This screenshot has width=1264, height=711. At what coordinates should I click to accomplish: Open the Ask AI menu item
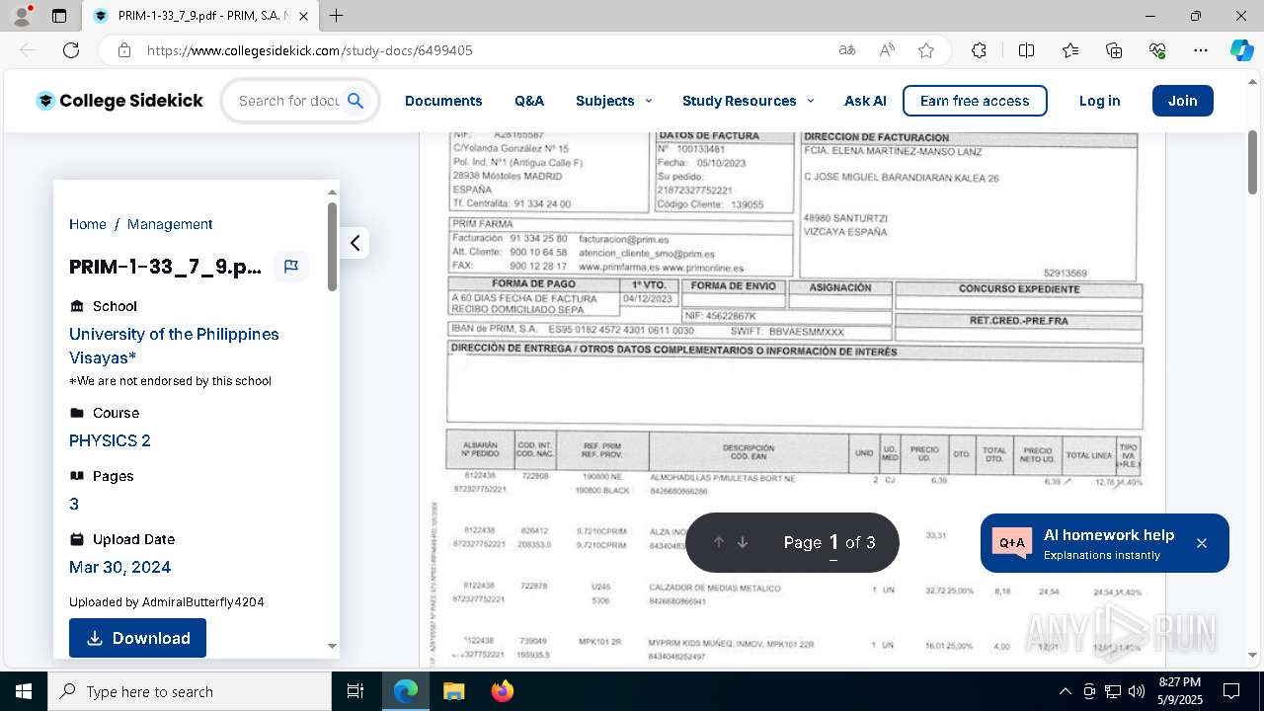coord(865,101)
